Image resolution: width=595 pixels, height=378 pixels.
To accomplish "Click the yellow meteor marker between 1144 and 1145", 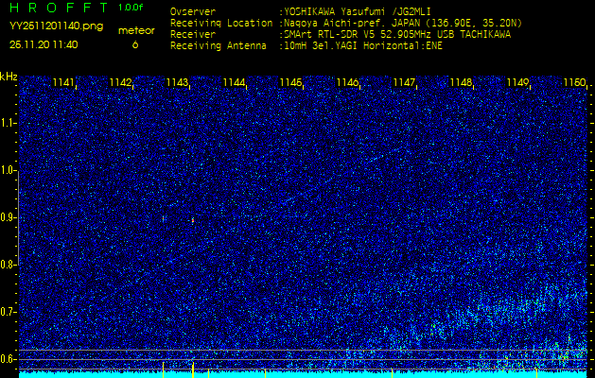I will click(265, 373).
